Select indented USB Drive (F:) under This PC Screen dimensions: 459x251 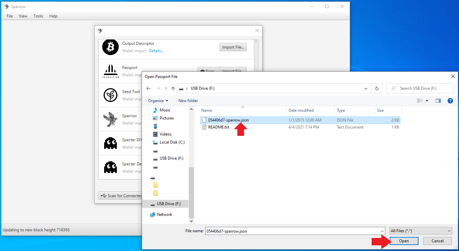[171, 158]
